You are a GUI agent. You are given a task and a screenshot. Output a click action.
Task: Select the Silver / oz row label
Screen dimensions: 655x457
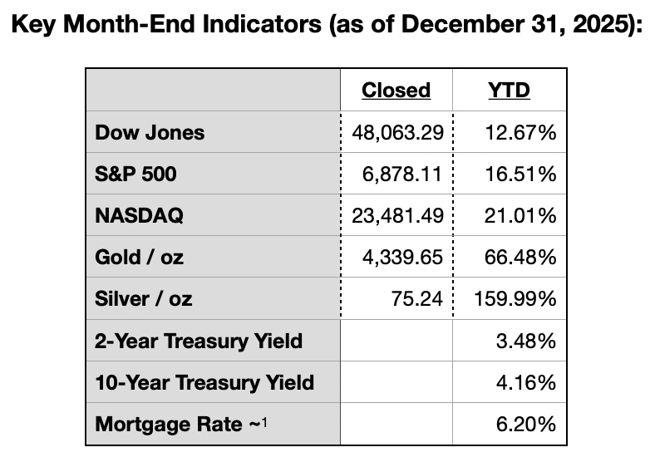[x=144, y=299]
